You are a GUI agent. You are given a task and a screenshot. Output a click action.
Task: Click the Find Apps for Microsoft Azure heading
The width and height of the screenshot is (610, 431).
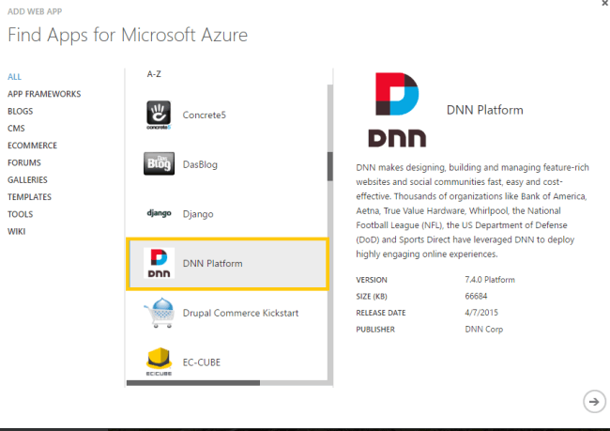point(128,35)
